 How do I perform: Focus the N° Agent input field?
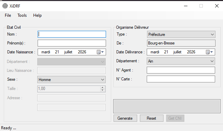click(x=181, y=70)
